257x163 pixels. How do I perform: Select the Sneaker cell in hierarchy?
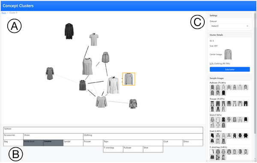point(53,143)
